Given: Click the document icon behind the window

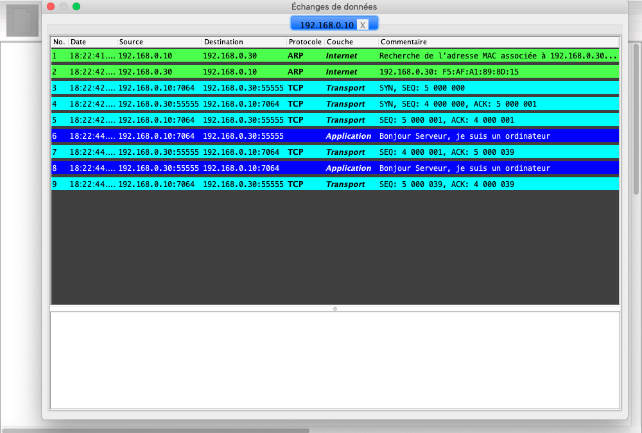Looking at the screenshot, I should coord(22,21).
